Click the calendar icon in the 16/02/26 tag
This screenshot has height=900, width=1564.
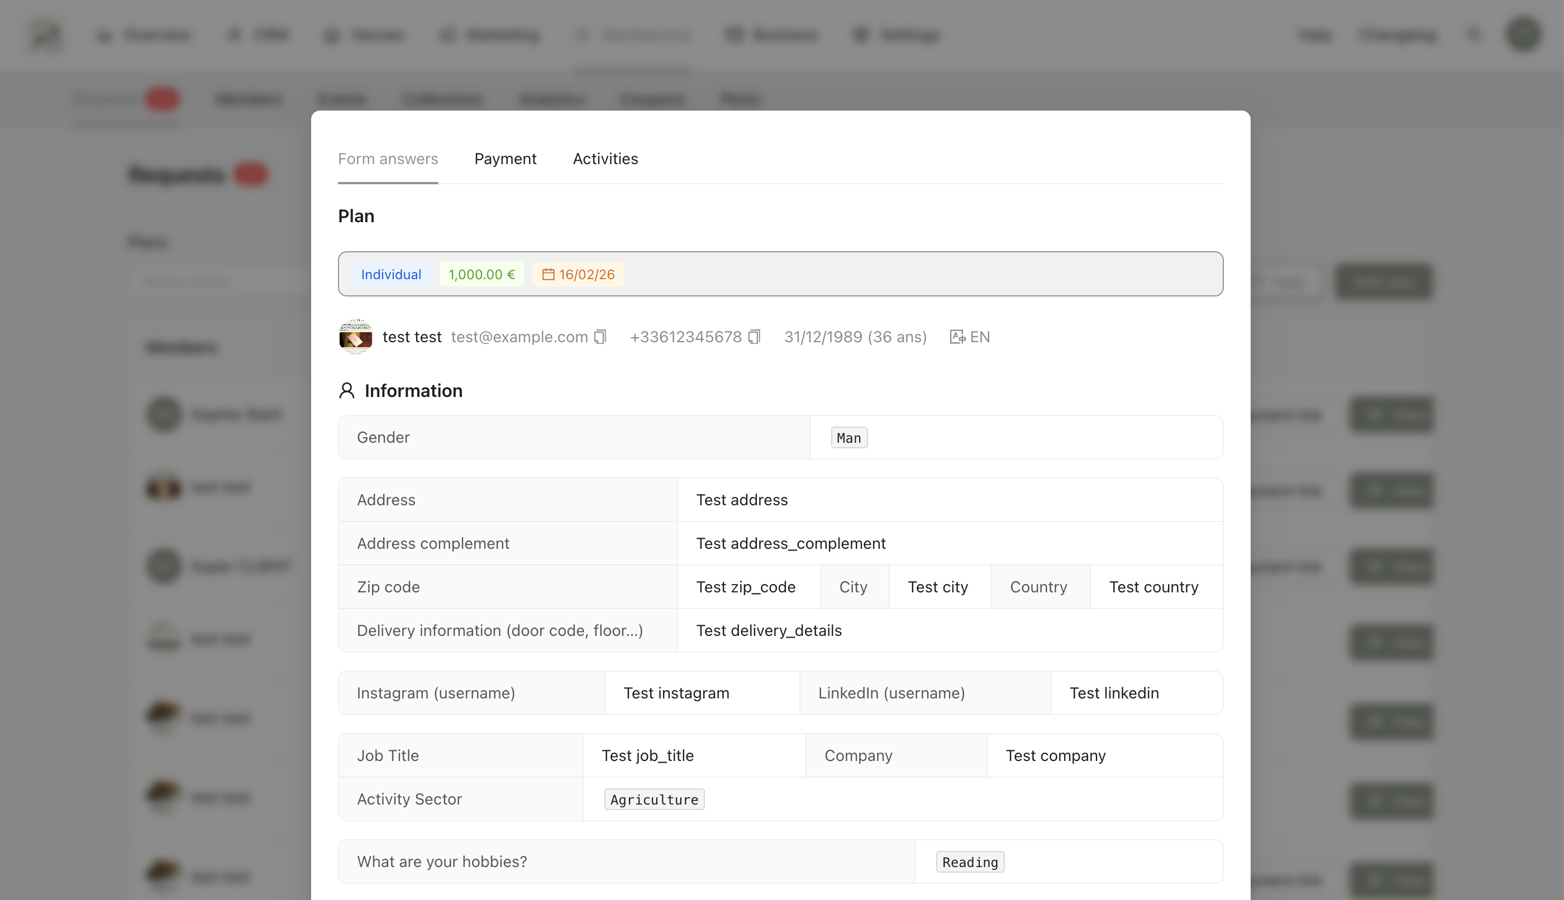coord(548,275)
